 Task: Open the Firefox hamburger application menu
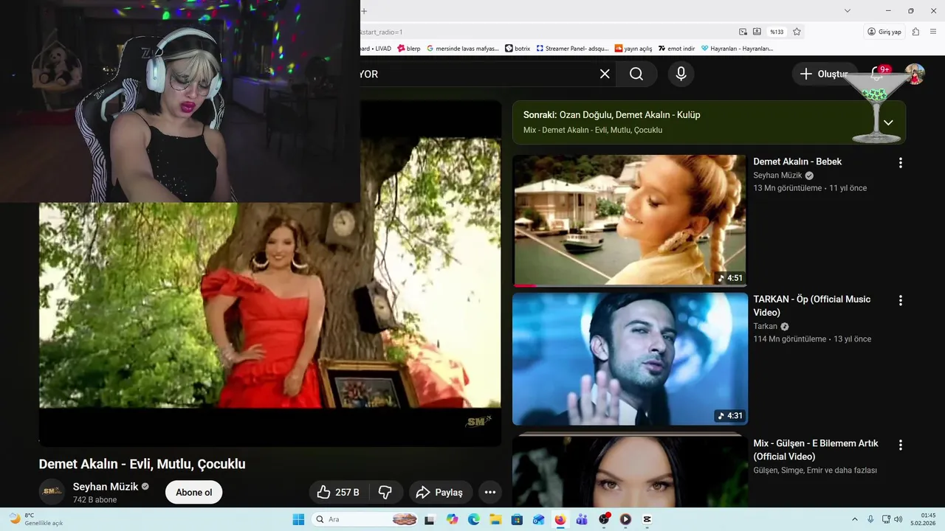click(932, 32)
